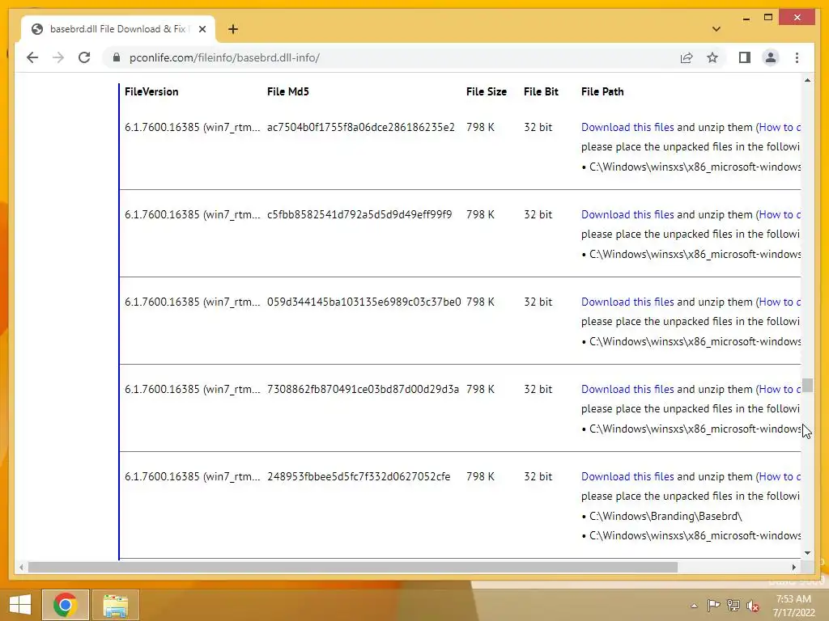Open File Explorer from the taskbar
829x621 pixels.
[x=115, y=605]
